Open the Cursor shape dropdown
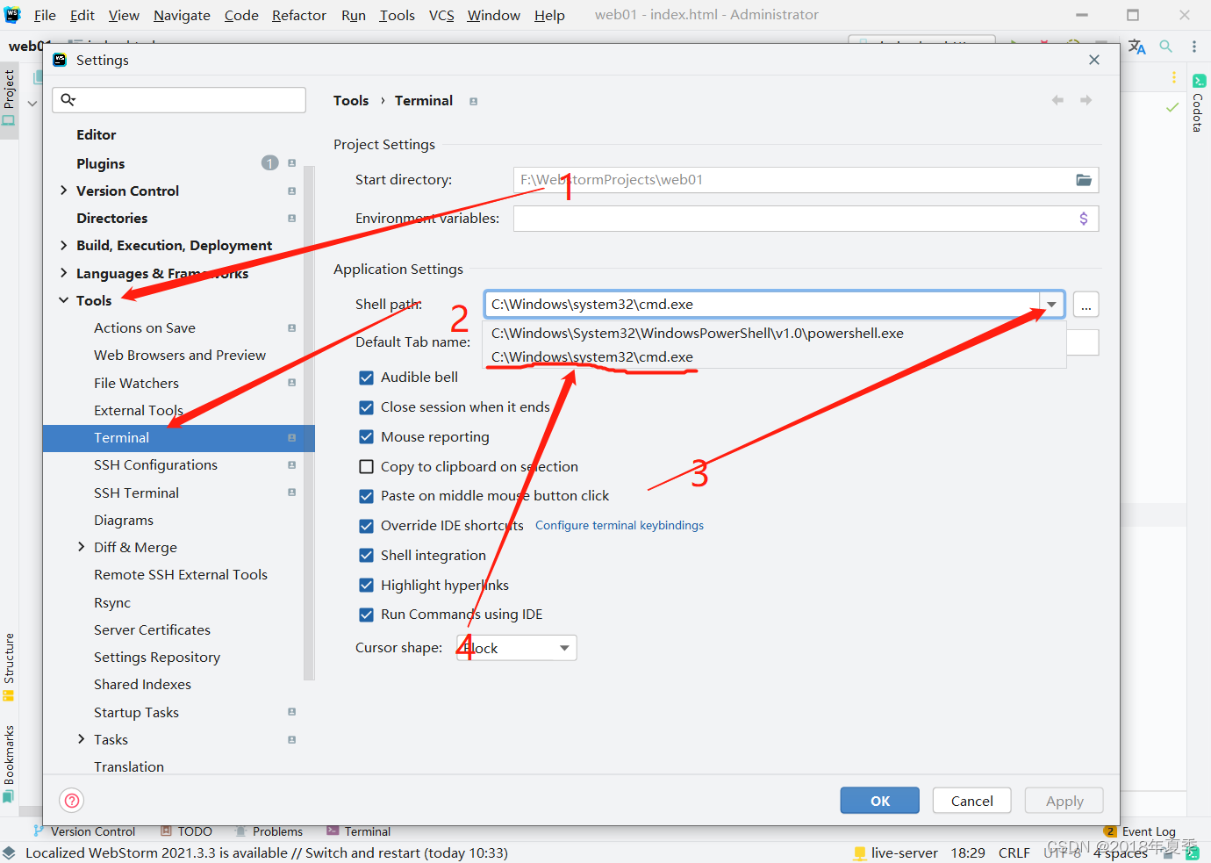This screenshot has width=1211, height=863. pos(517,648)
